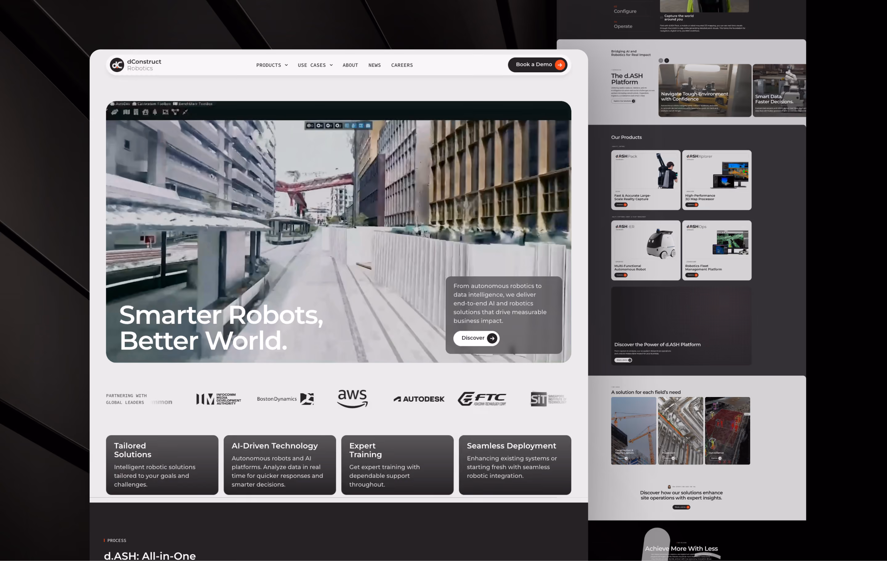
Task: Select the folded map icon in viewer toolbar
Action: (x=126, y=112)
